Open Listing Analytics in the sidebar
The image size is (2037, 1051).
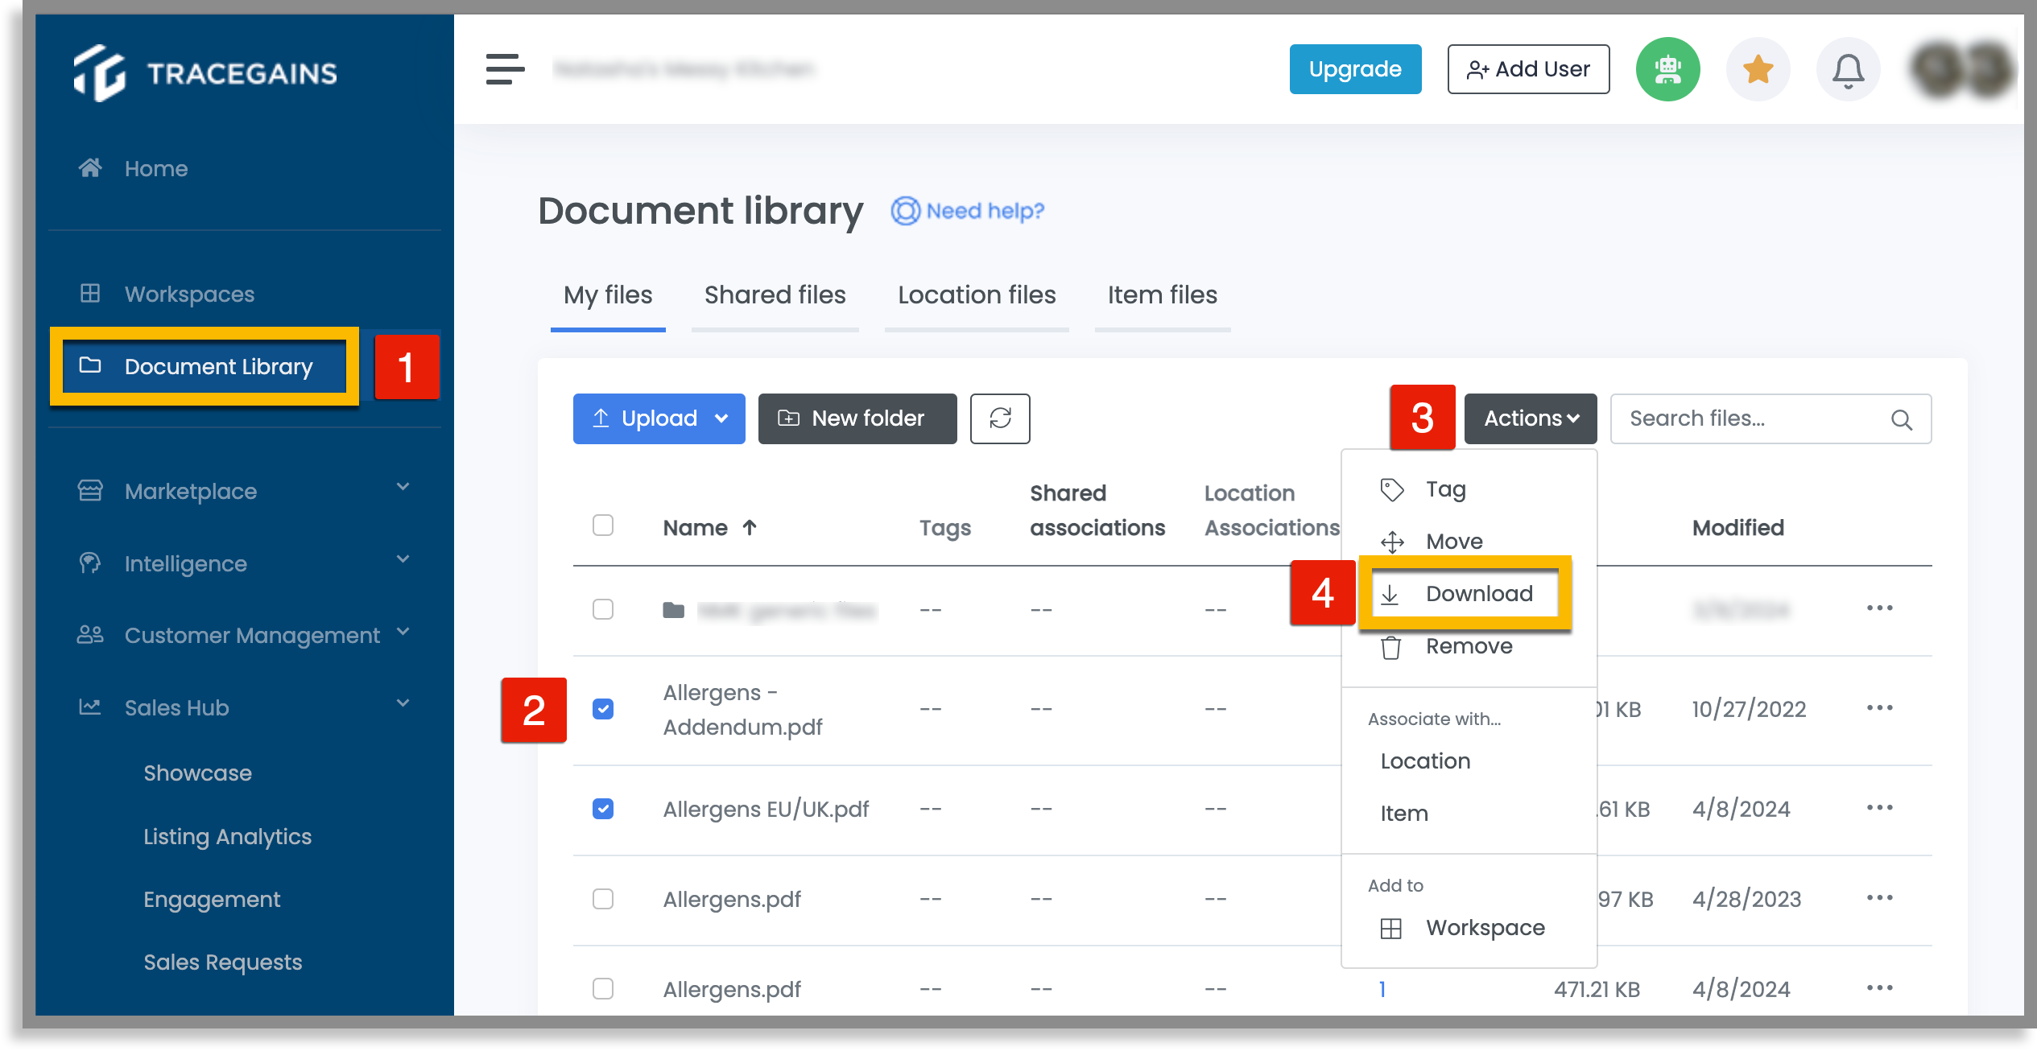pos(227,836)
